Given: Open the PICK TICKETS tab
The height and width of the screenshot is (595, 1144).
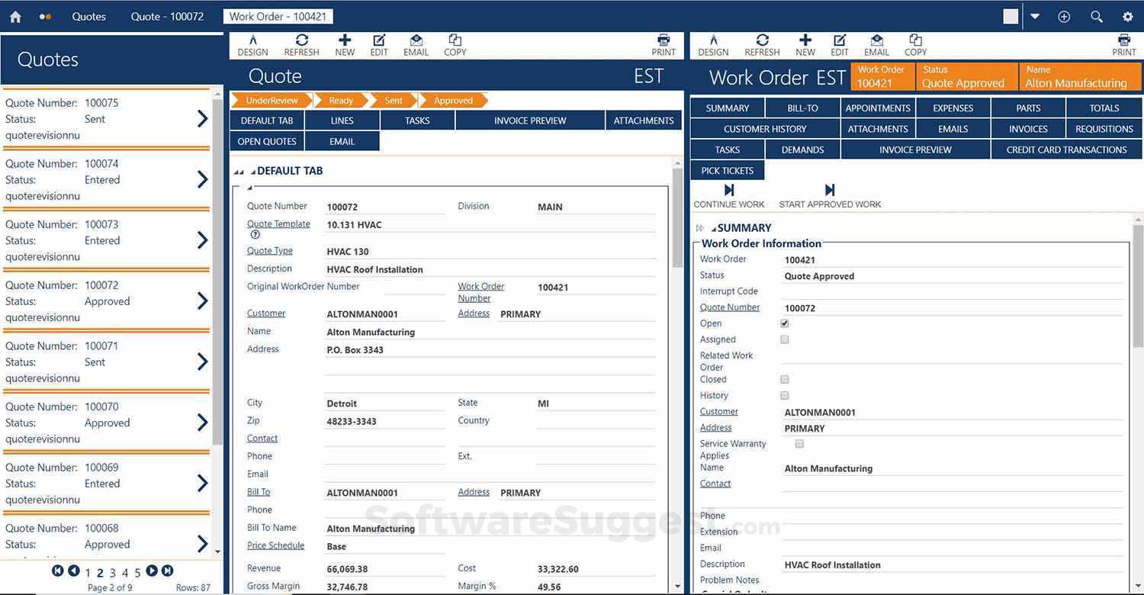Looking at the screenshot, I should tap(726, 169).
